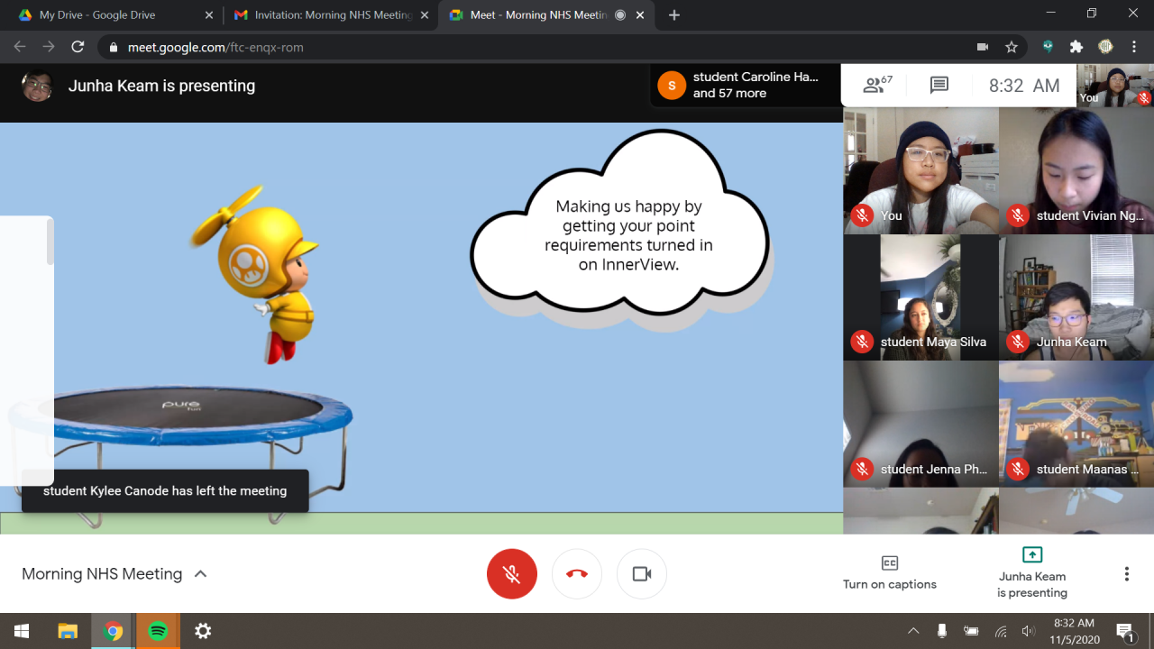This screenshot has height=649, width=1154.
Task: Select the Junha Keam video tile
Action: tap(1076, 297)
